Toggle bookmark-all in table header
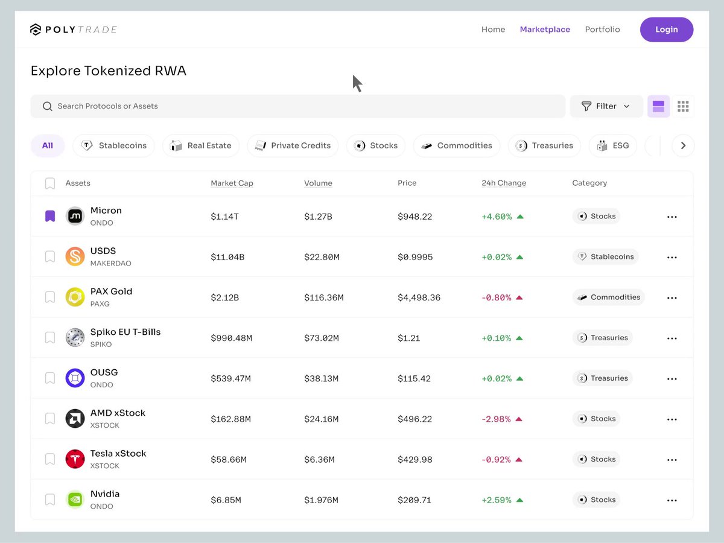This screenshot has width=724, height=543. tap(50, 183)
